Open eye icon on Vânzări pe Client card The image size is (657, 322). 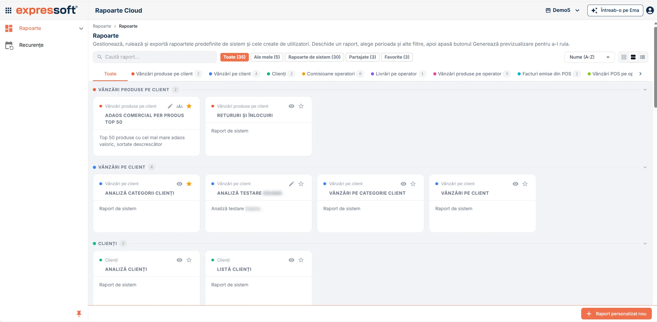click(516, 184)
